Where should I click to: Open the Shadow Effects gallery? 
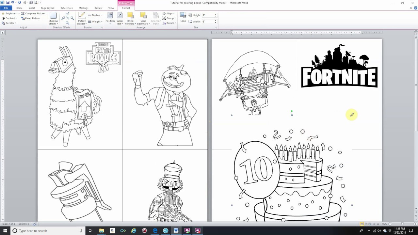click(53, 19)
